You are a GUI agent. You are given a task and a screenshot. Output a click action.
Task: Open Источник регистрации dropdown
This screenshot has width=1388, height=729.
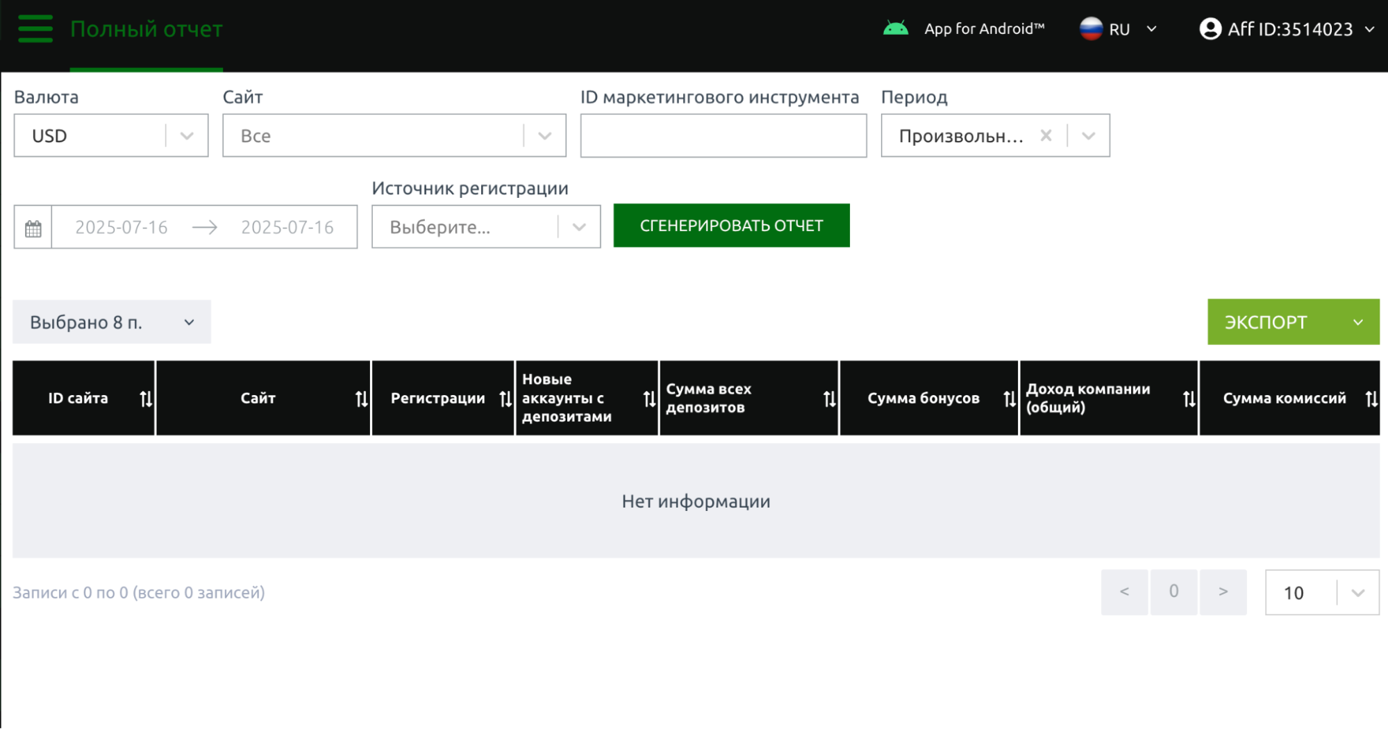485,227
